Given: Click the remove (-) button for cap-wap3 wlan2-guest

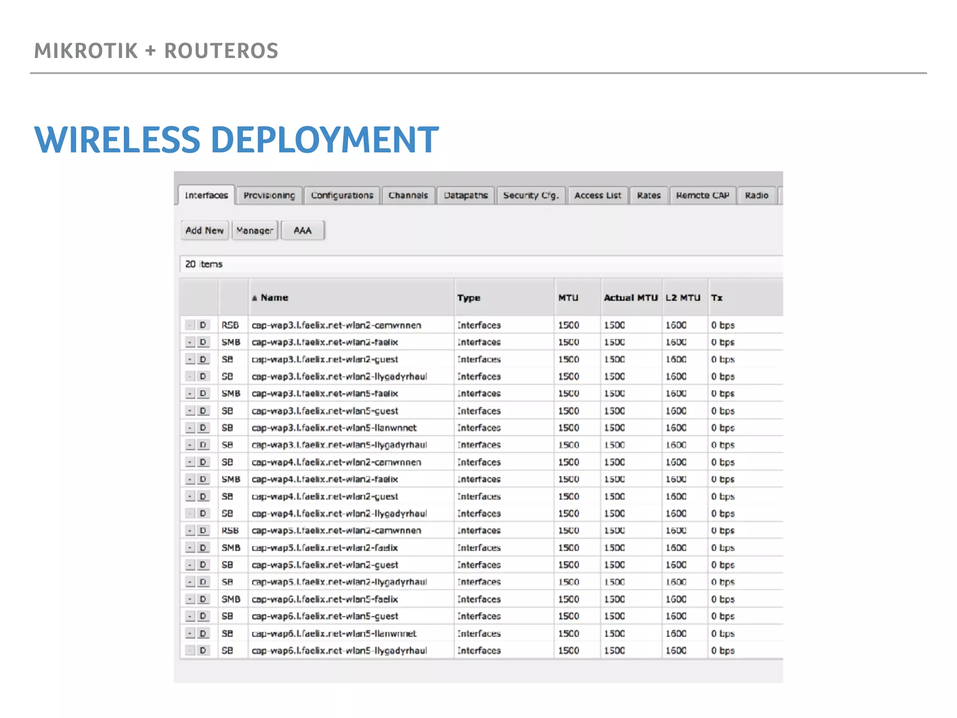Looking at the screenshot, I should (x=190, y=359).
